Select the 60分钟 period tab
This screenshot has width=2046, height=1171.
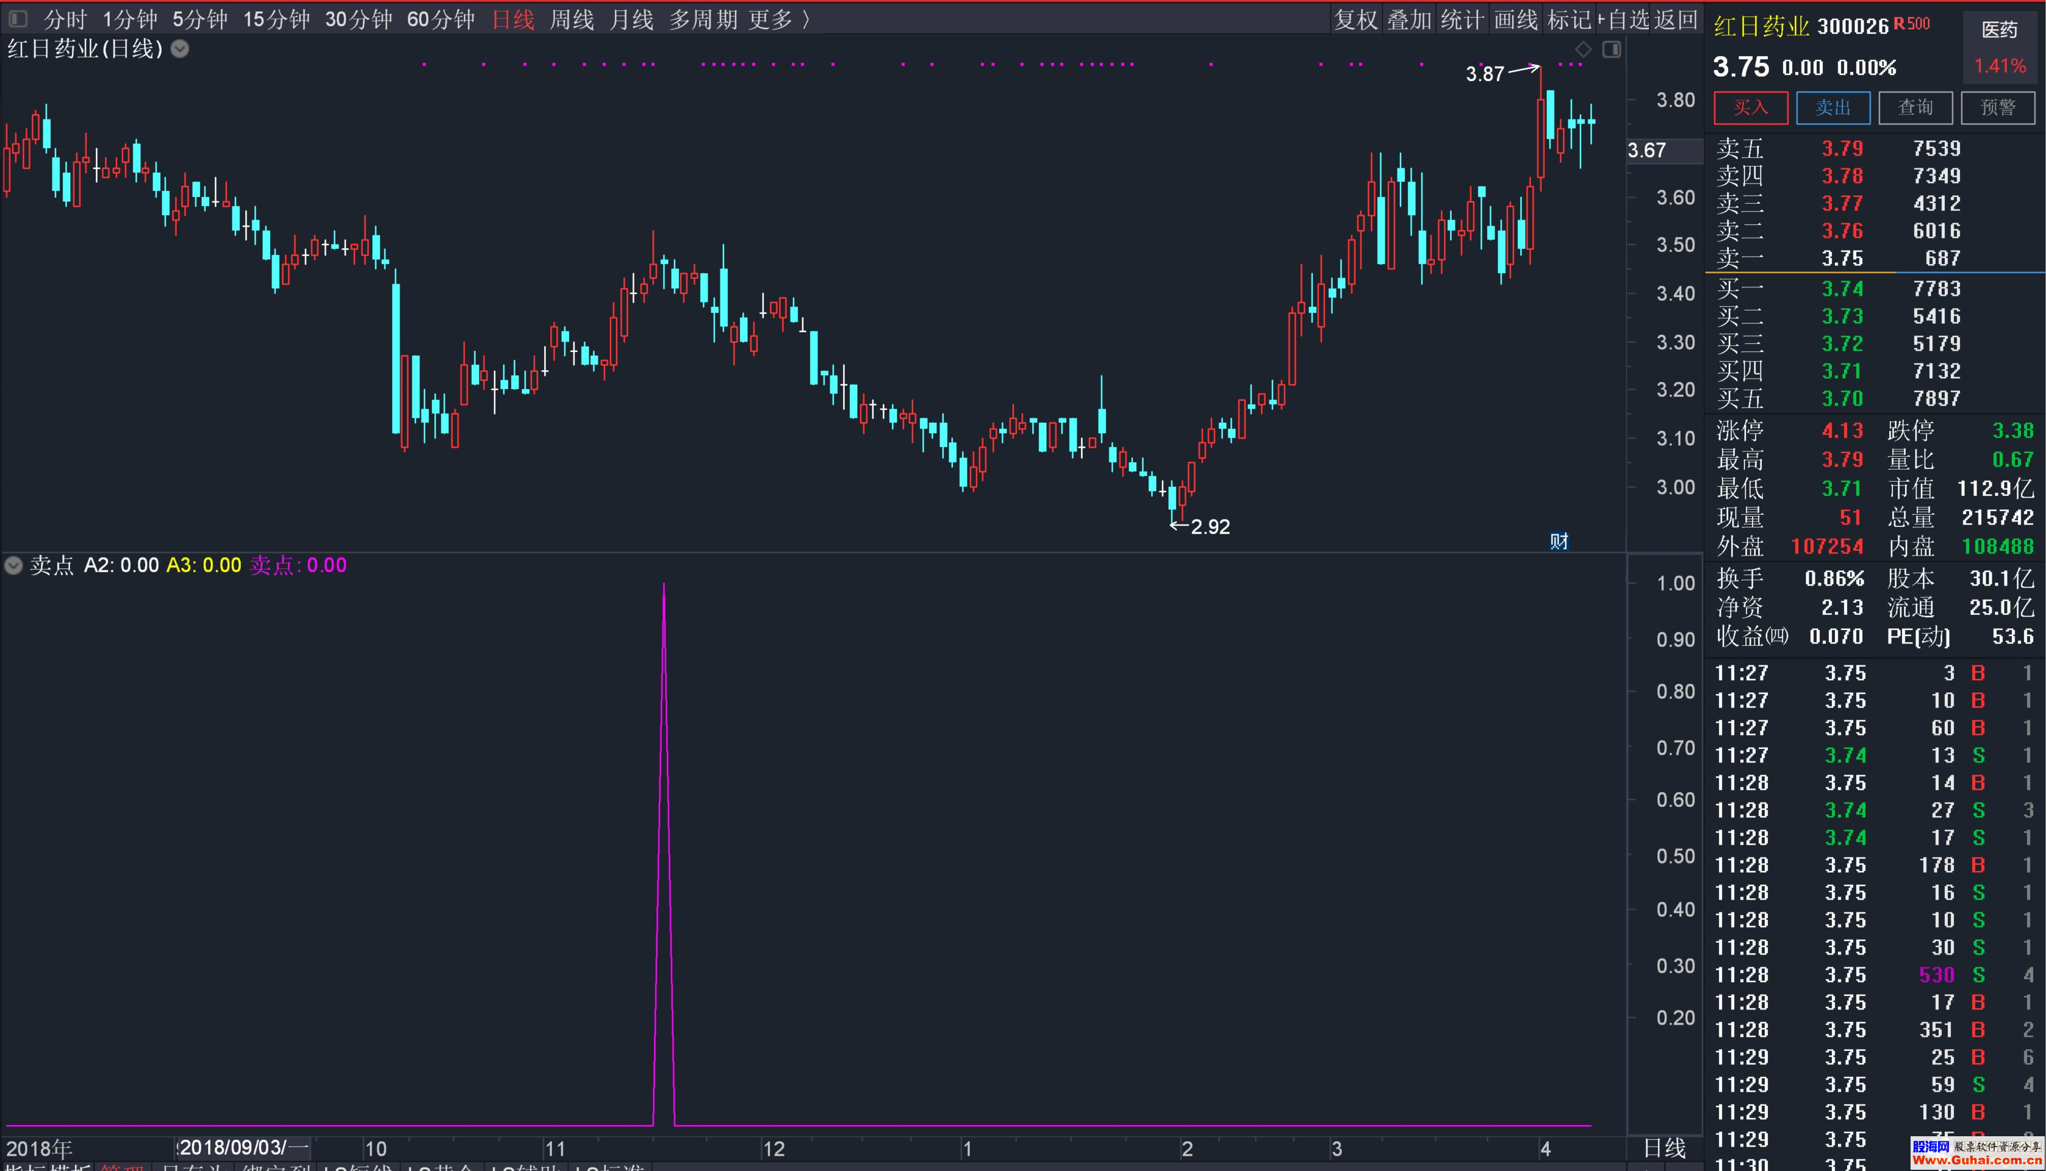440,20
